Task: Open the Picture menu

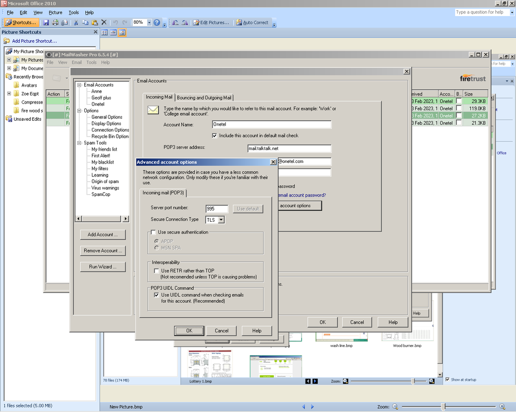Action: (x=55, y=12)
